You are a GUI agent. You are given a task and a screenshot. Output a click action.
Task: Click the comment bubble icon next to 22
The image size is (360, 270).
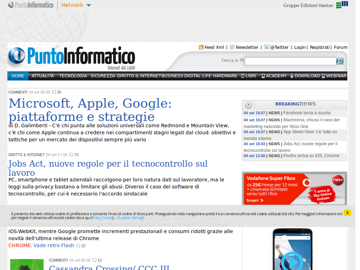coord(78,246)
